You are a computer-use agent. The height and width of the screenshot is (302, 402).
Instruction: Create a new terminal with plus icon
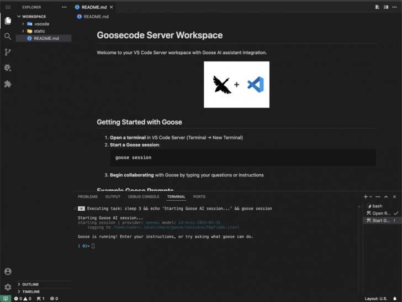tap(366, 197)
